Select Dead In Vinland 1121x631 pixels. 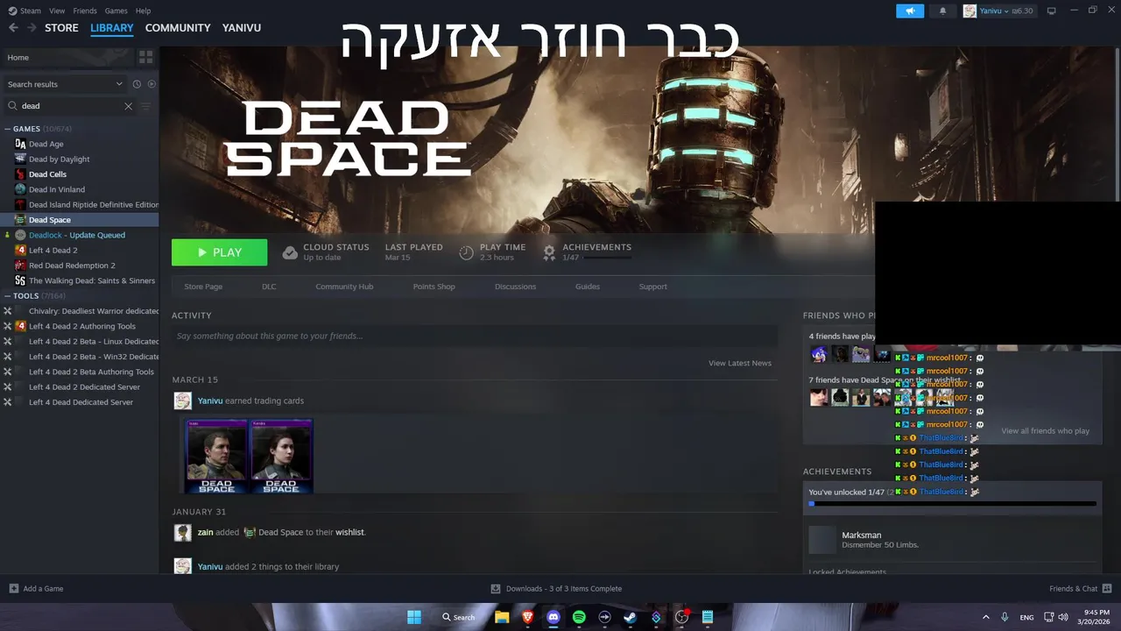(x=56, y=189)
